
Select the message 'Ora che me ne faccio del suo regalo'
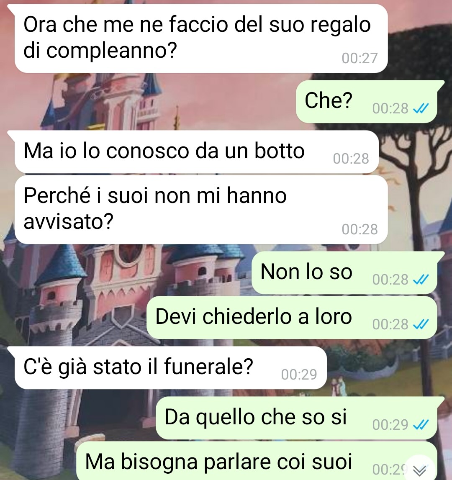click(x=201, y=38)
